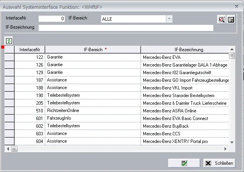Select Mercedes-Benz CCS
The height and width of the screenshot is (172, 244).
point(185,133)
